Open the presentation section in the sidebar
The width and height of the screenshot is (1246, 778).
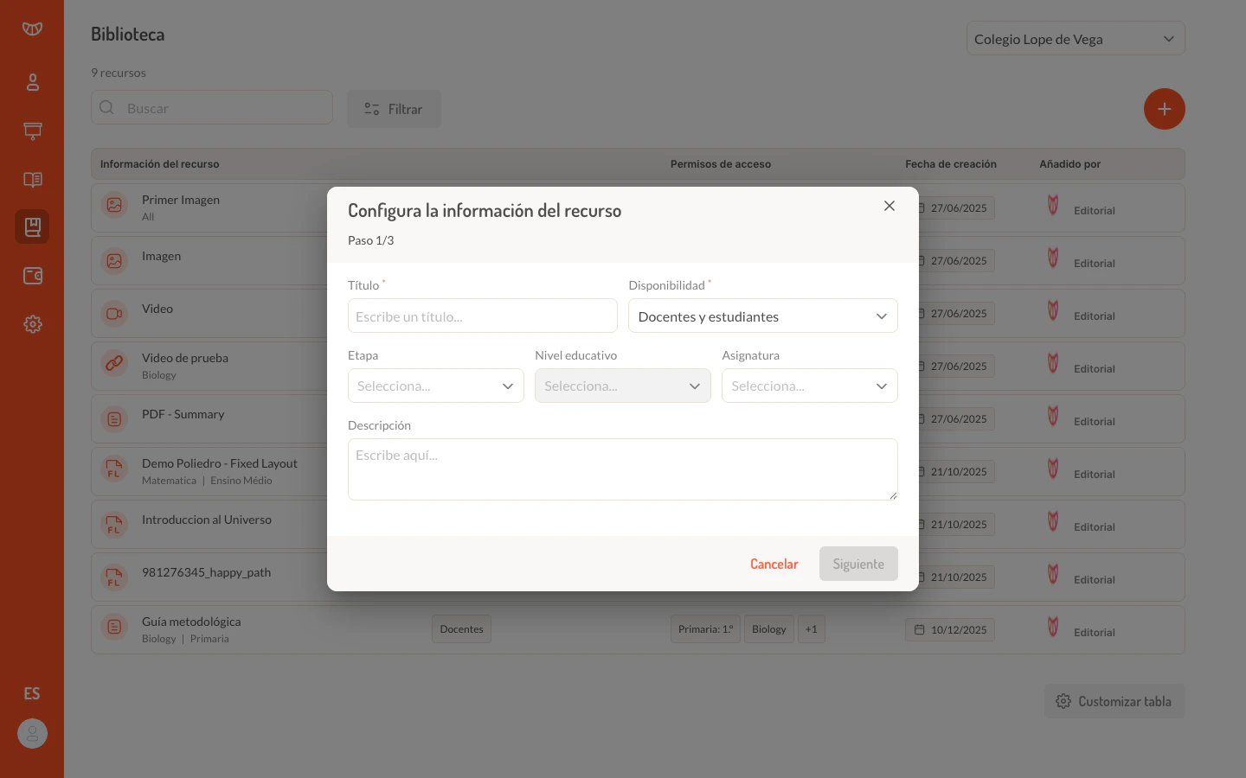tap(32, 131)
